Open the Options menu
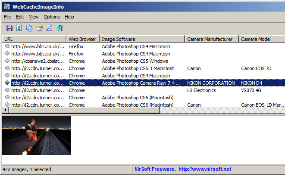285x175 pixels. click(x=52, y=17)
